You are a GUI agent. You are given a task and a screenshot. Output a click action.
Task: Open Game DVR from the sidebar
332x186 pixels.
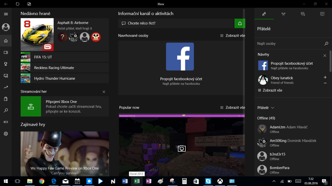6,76
